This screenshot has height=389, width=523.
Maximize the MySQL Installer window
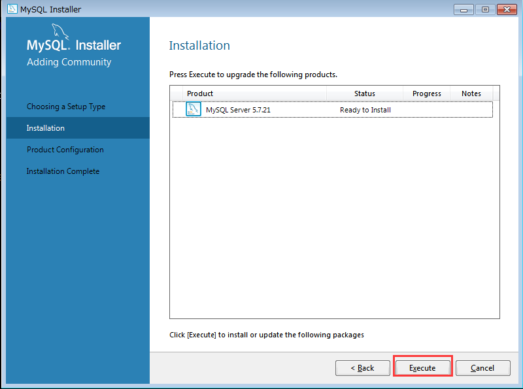[x=485, y=10]
